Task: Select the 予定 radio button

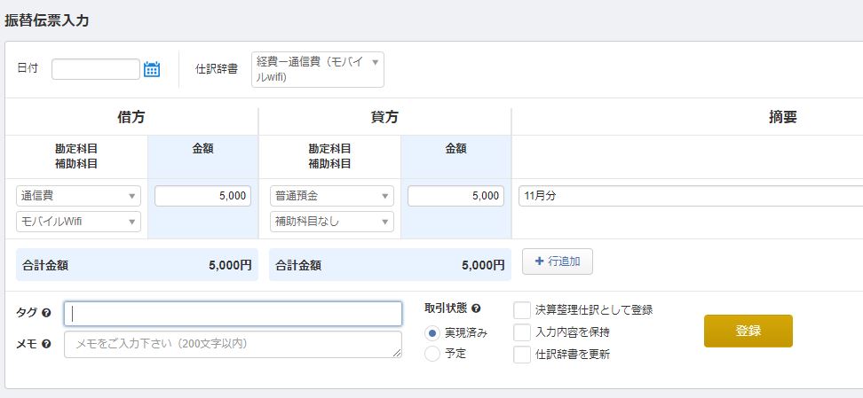Action: tap(432, 354)
